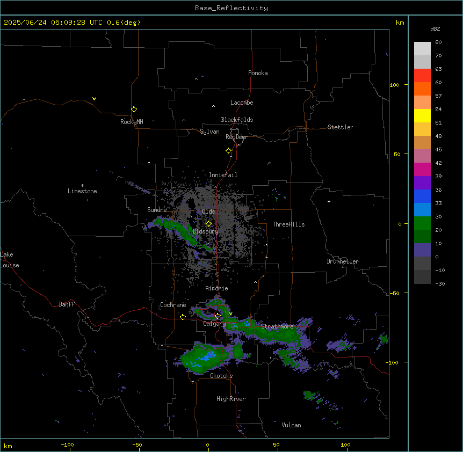Select the 36 dBZ blue swatch
Image resolution: width=463 pixels, height=452 pixels.
pyautogui.click(x=422, y=196)
